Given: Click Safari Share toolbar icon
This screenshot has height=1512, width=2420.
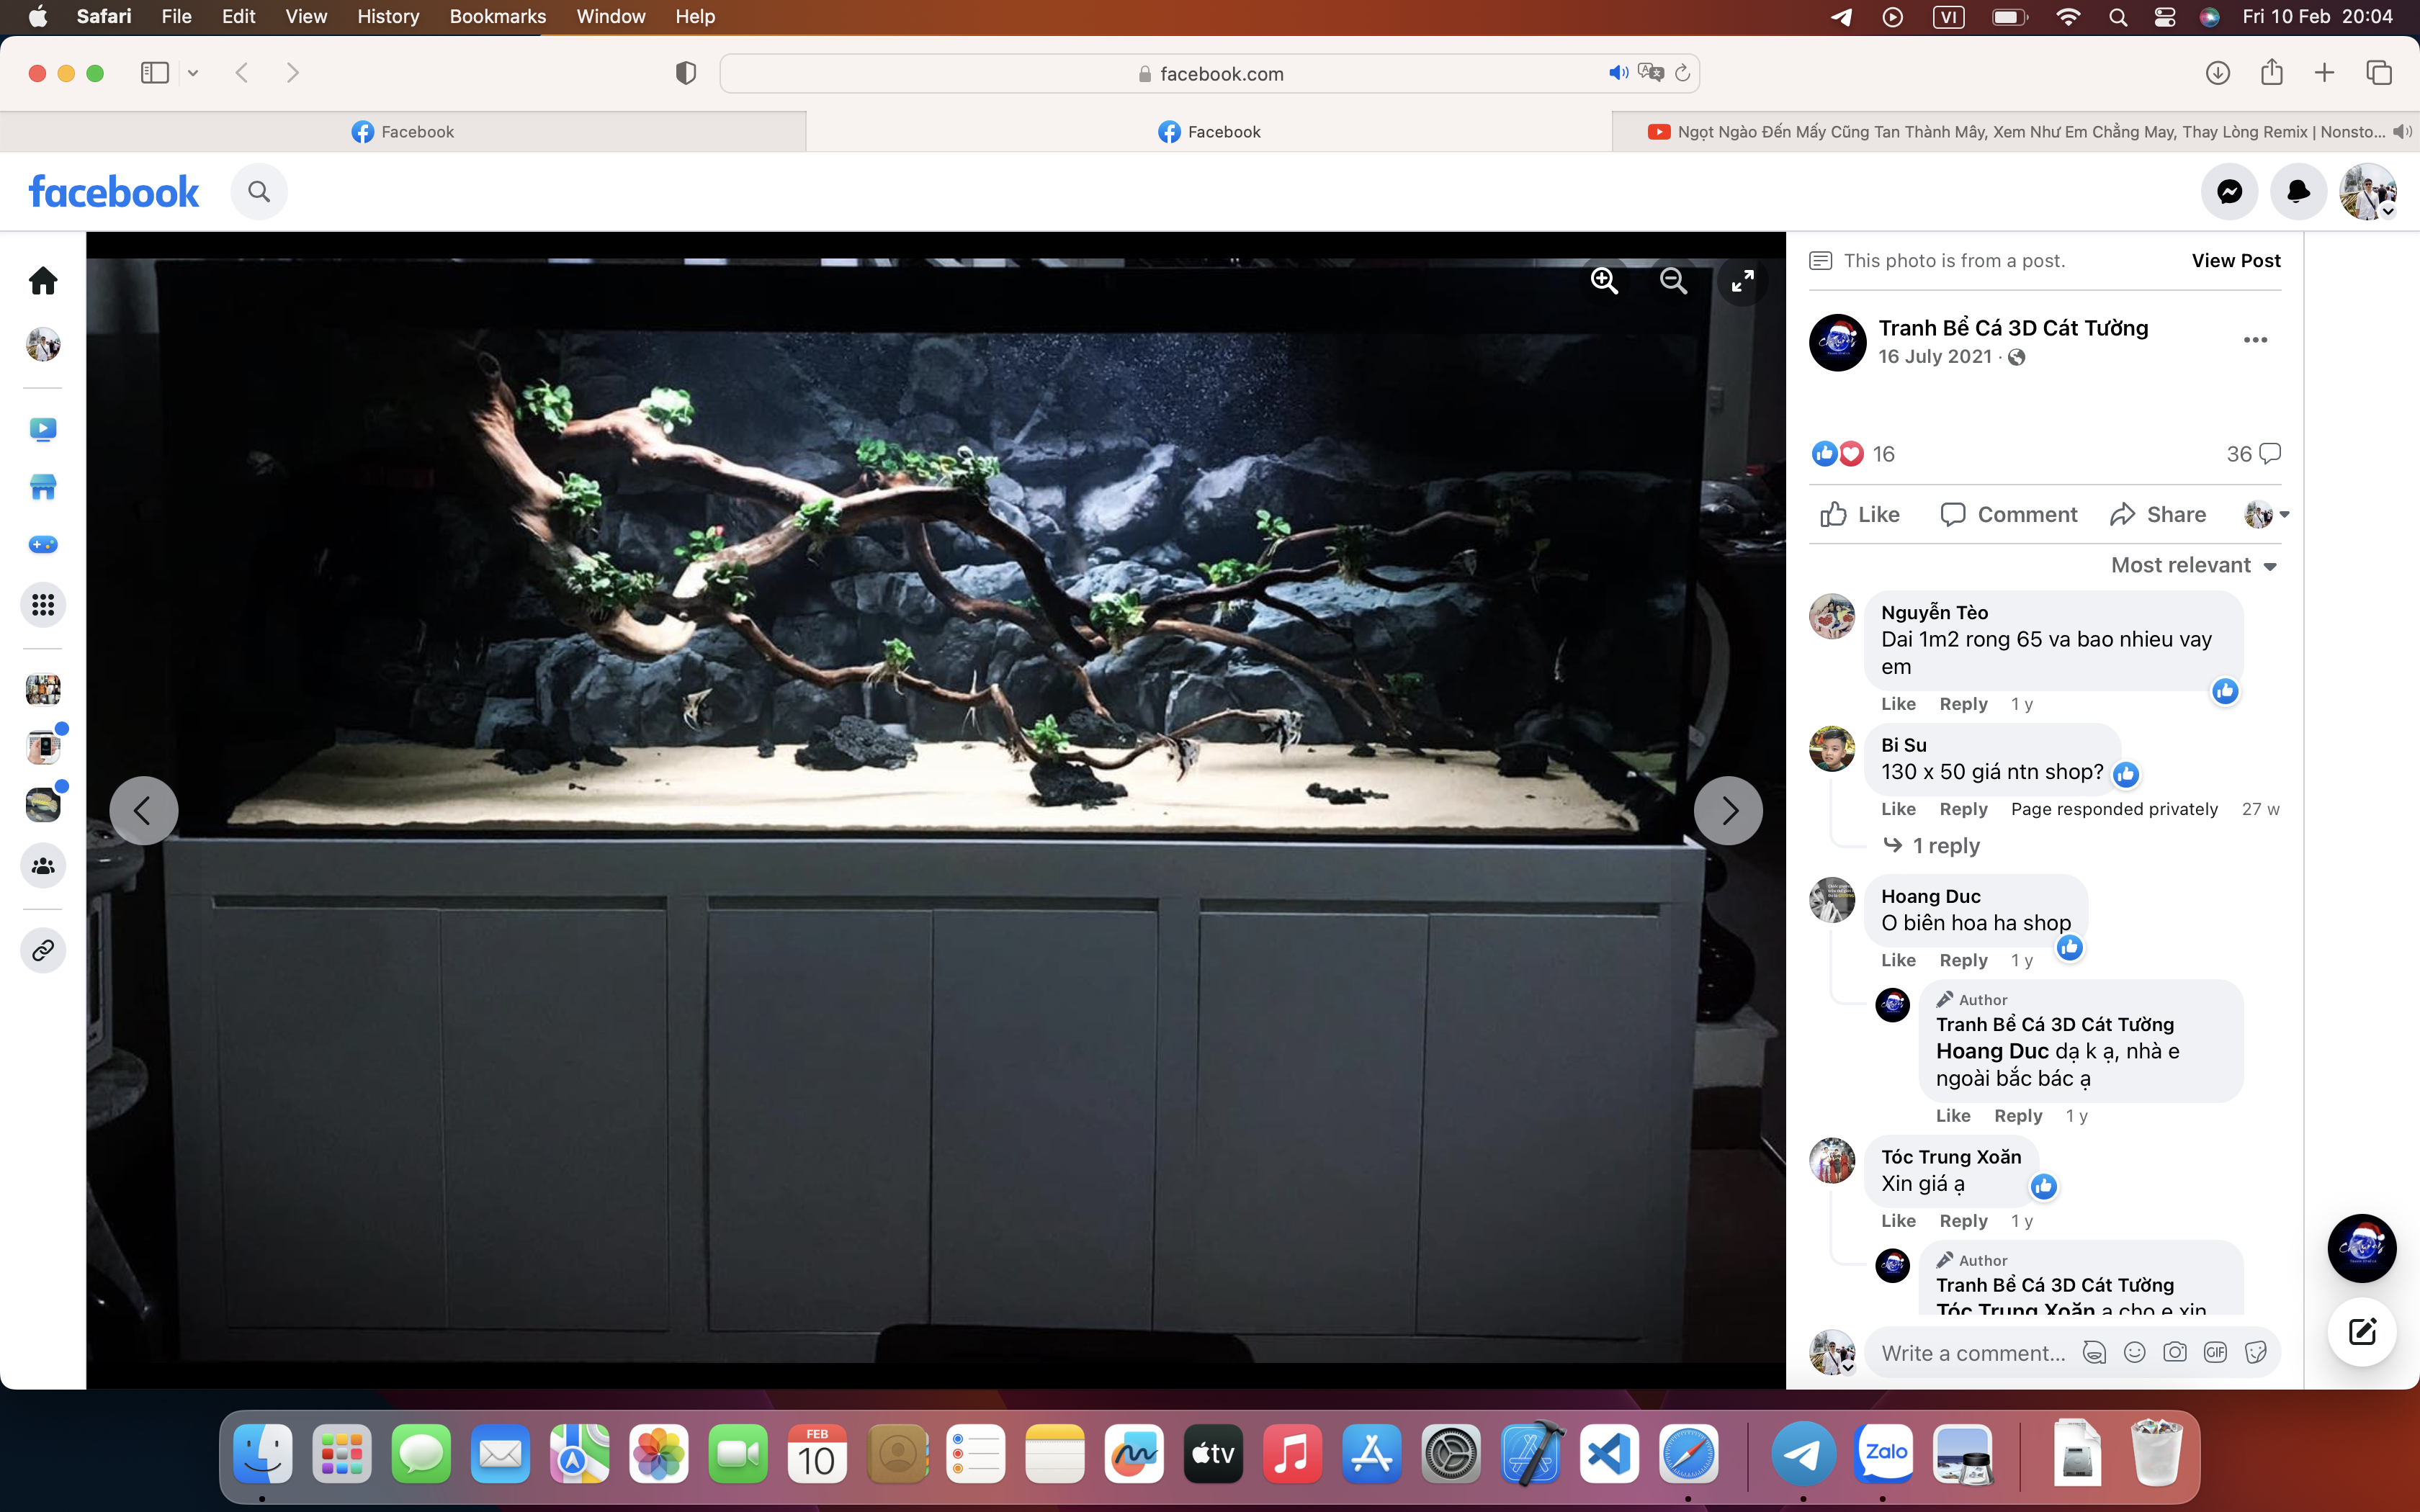Looking at the screenshot, I should pyautogui.click(x=2271, y=72).
